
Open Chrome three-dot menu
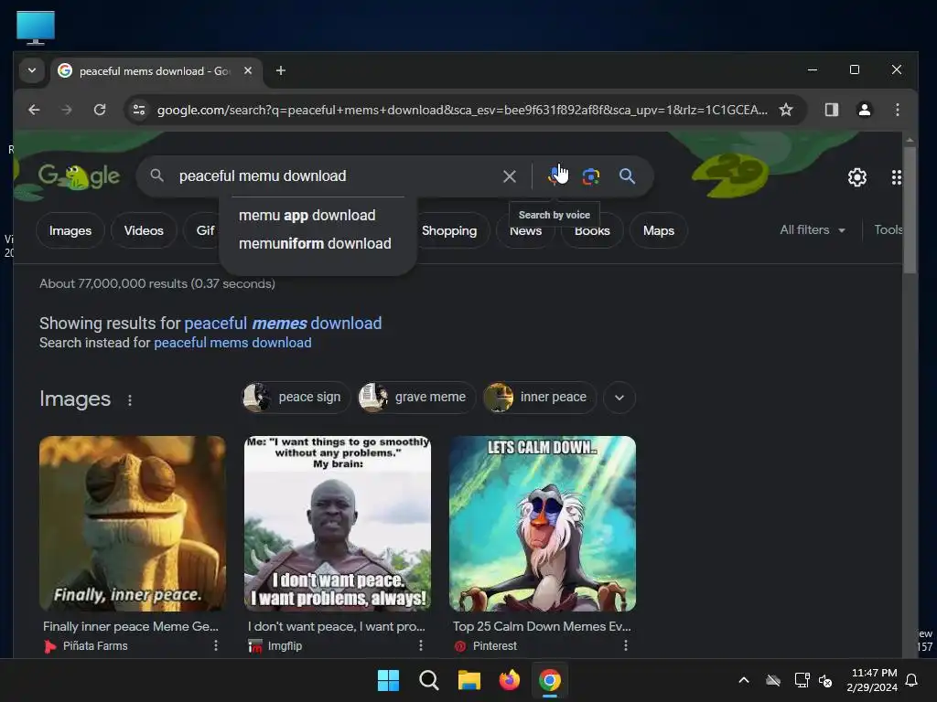coord(897,110)
